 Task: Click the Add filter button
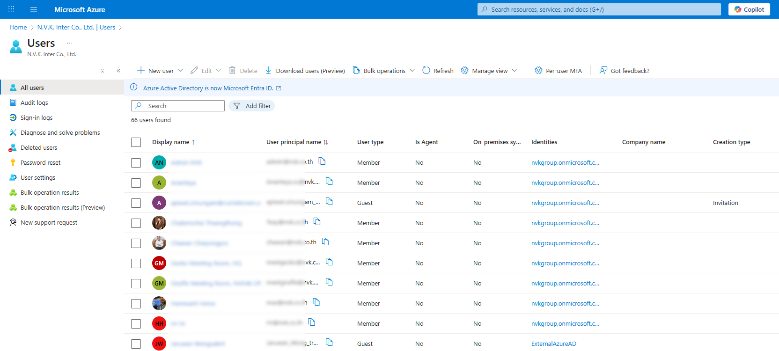[252, 106]
